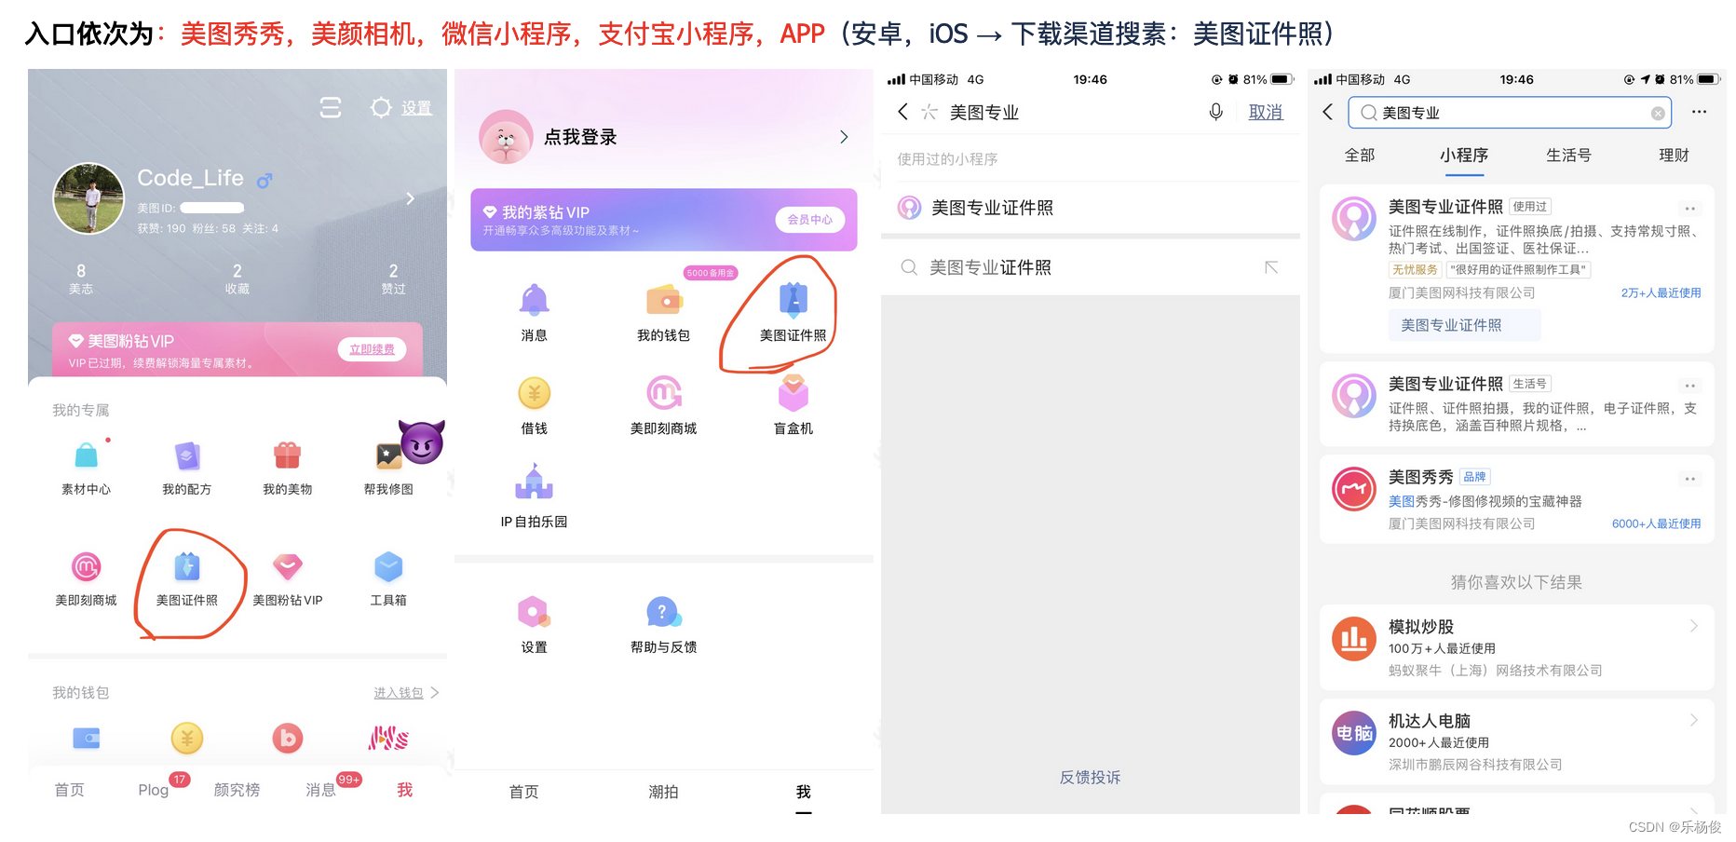Open 美图秀秀 品牌 result
Screen dimensions: 1736x842
(1517, 498)
